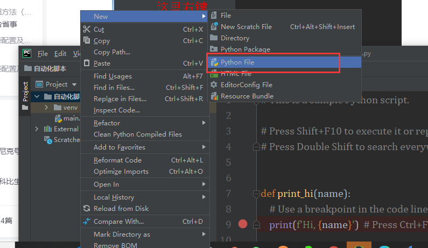The width and height of the screenshot is (428, 248).
Task: Open the Edit menu in menu bar
Action: coord(60,54)
